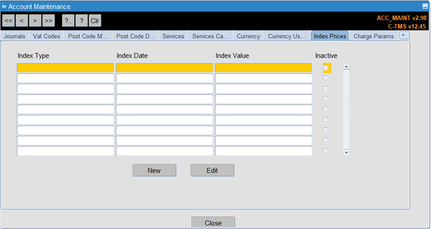
Task: Click the New button
Action: coord(154,170)
